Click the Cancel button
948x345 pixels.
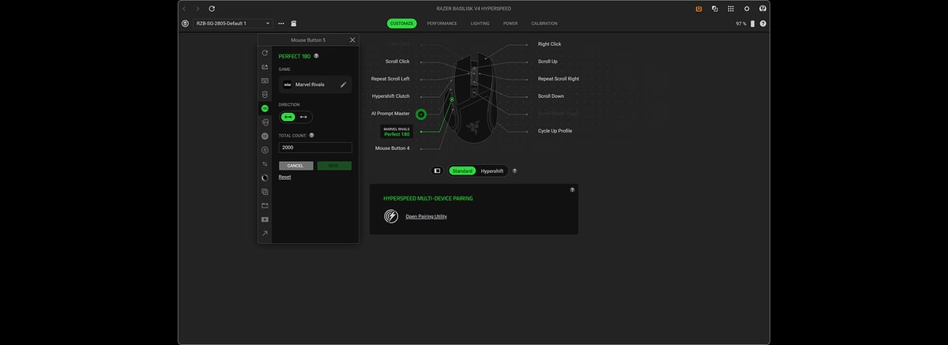click(295, 166)
